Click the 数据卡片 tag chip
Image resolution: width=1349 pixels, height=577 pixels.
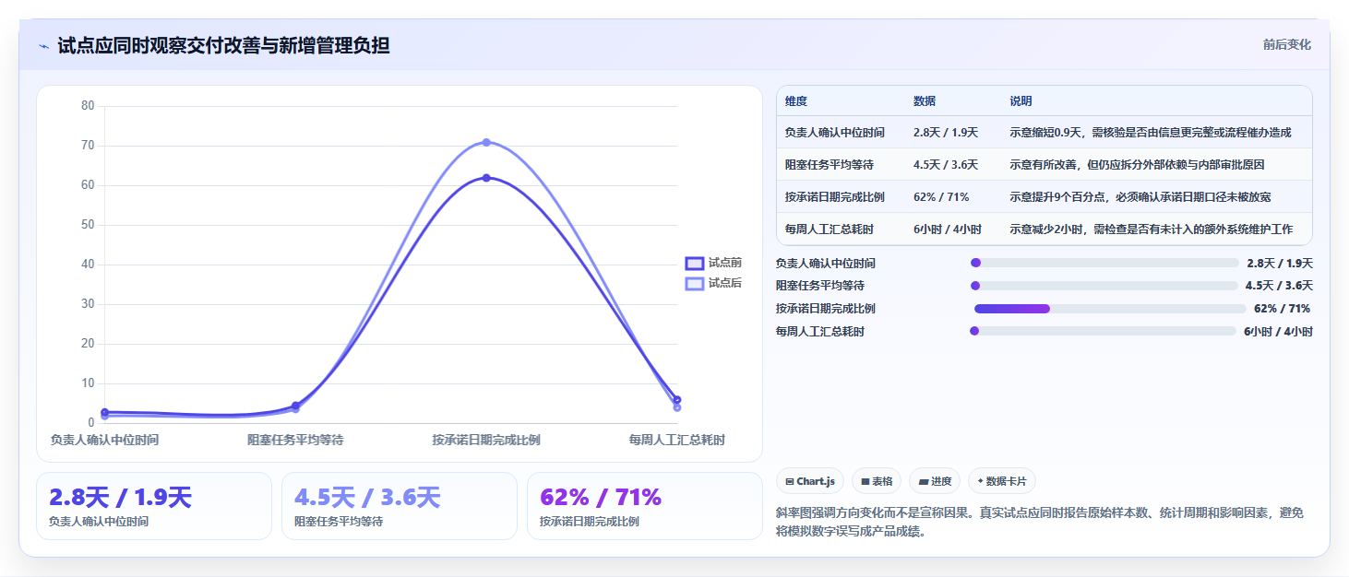(x=1002, y=481)
